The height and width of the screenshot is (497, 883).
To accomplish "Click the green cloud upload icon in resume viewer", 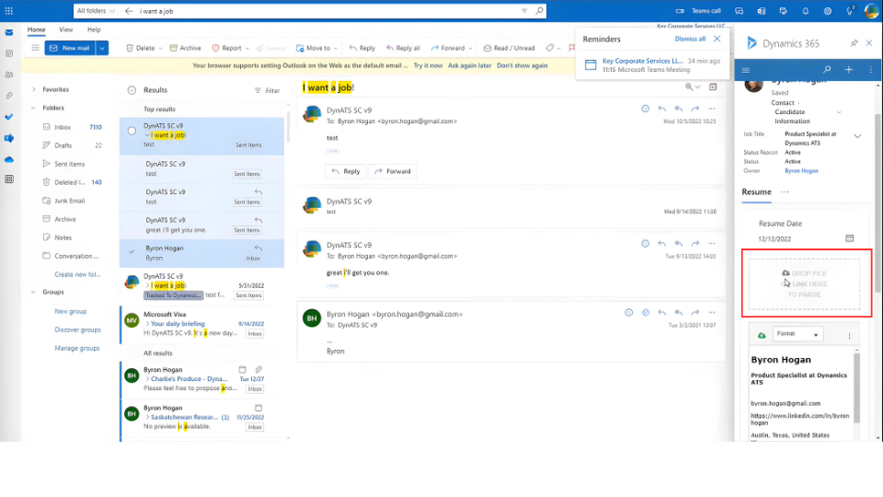I will tap(762, 335).
